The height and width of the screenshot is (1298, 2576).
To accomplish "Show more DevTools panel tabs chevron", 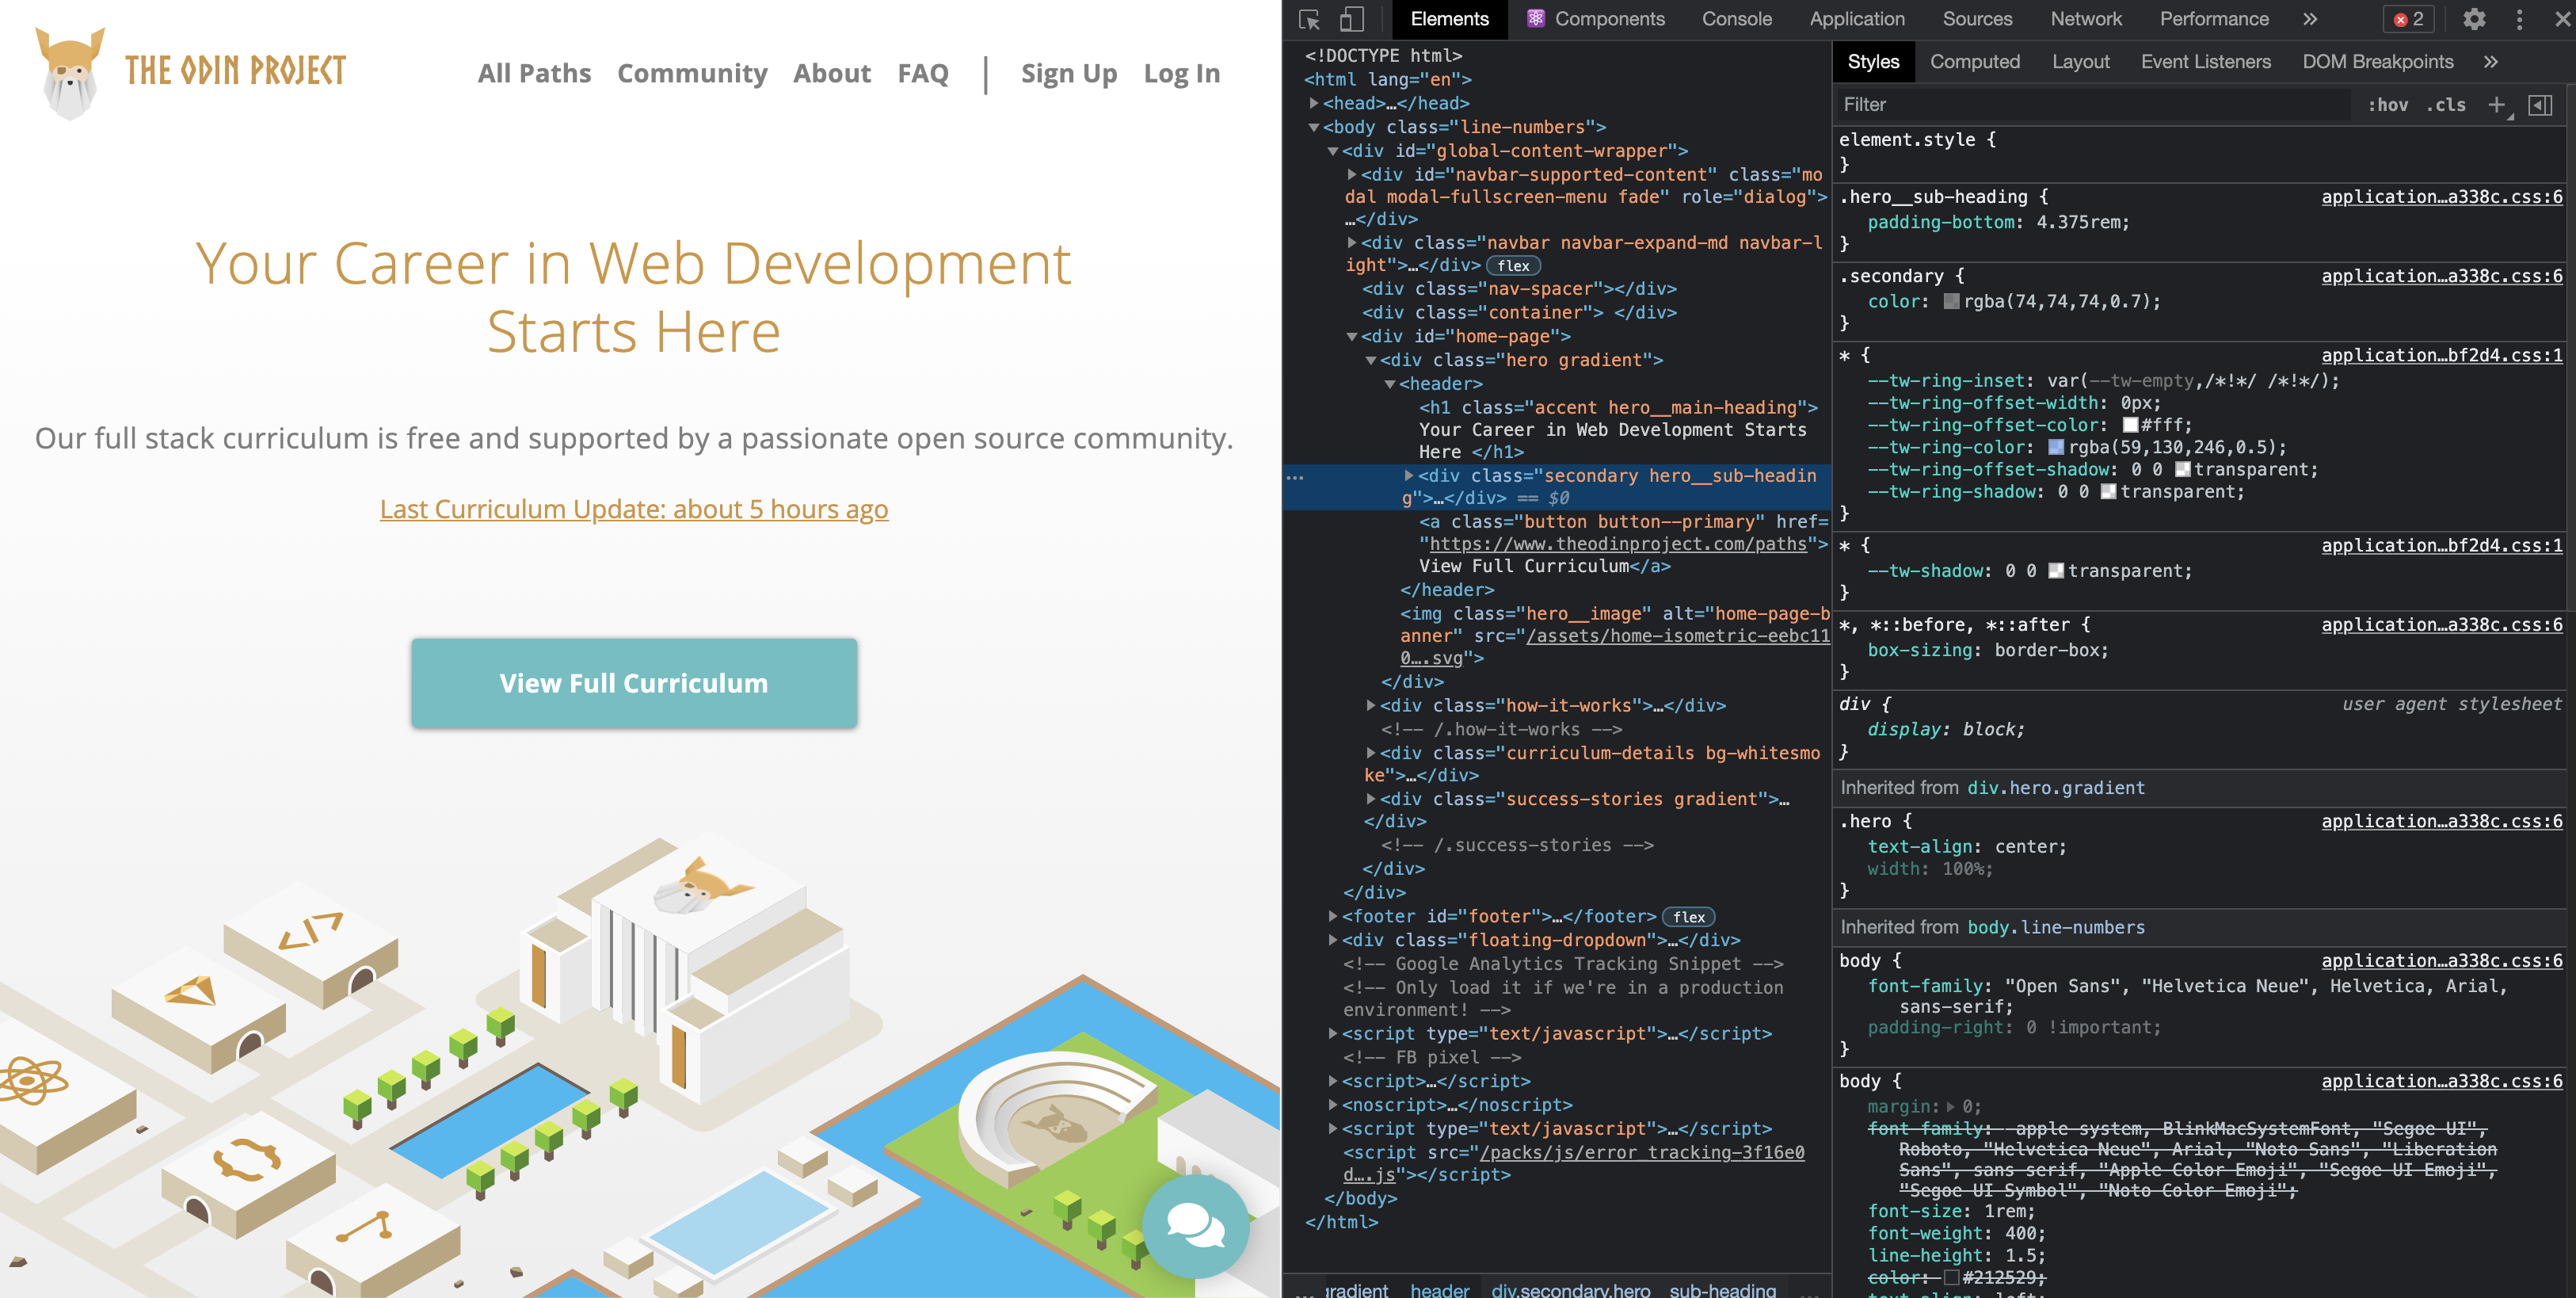I will (x=2310, y=19).
